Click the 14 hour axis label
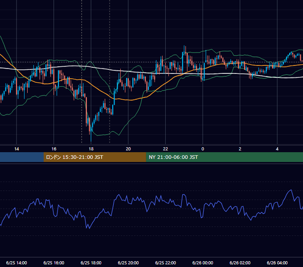 coord(16,149)
